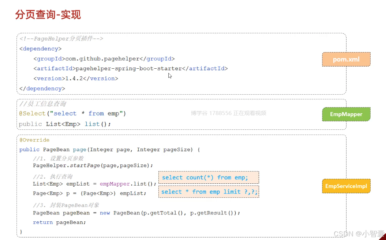Click the //1. 设置分页参数 comment
The height and width of the screenshot is (240, 386).
pyautogui.click(x=58, y=159)
